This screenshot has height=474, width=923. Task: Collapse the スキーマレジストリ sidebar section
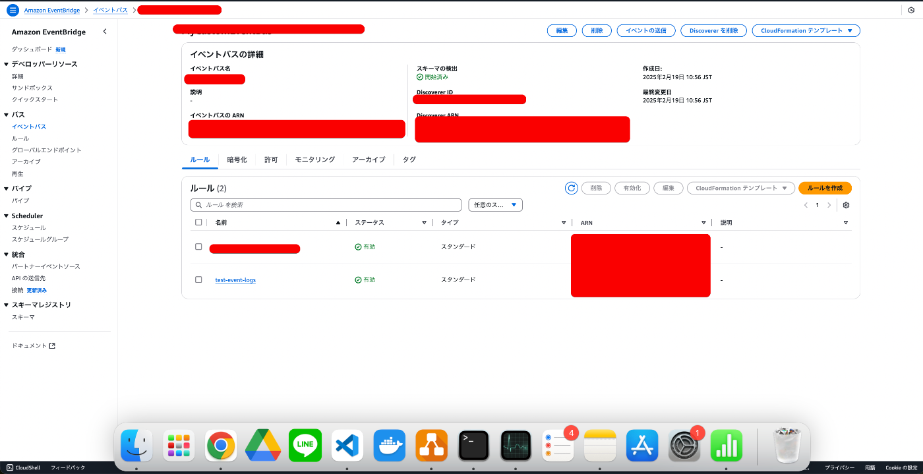pos(7,305)
